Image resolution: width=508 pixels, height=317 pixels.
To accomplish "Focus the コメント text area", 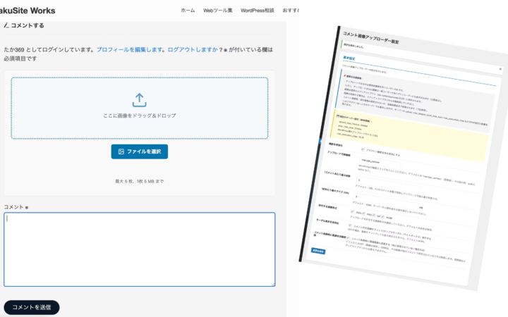I will [139, 249].
